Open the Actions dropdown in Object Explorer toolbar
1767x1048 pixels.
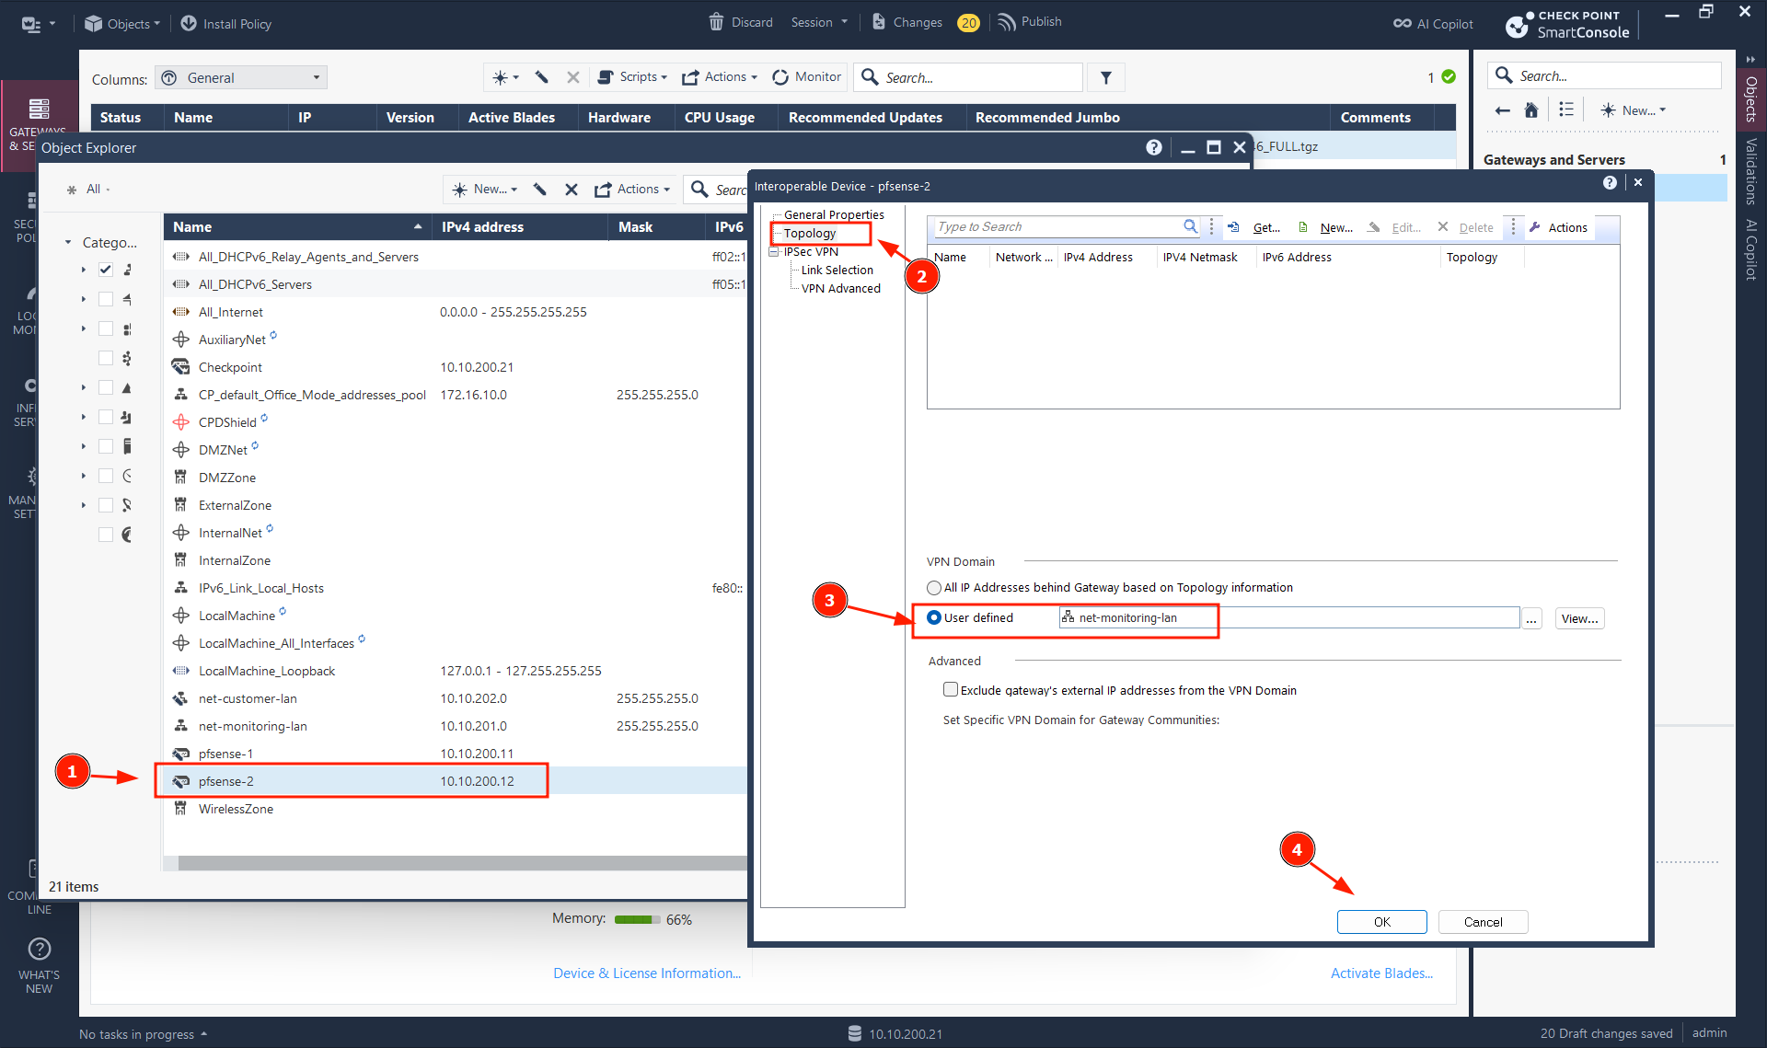[x=632, y=190]
